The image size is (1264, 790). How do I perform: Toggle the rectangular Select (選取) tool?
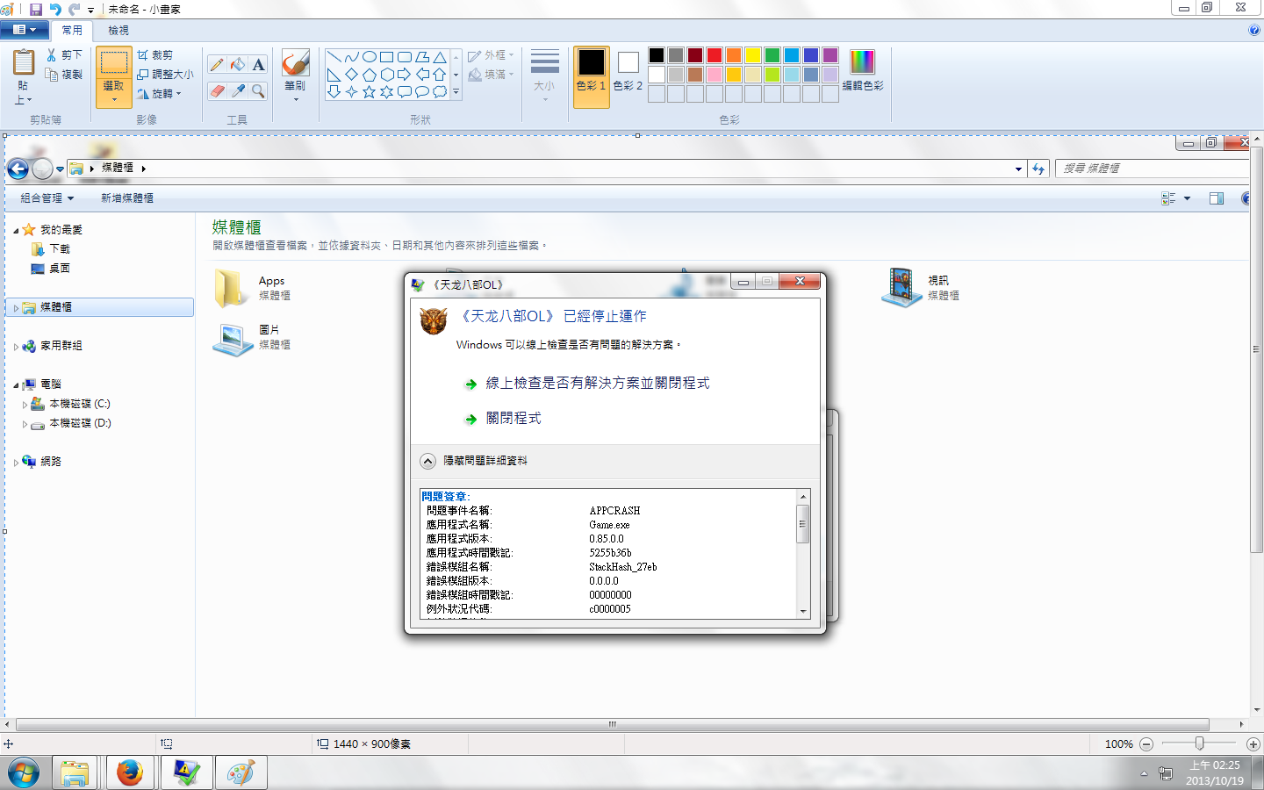pyautogui.click(x=113, y=63)
